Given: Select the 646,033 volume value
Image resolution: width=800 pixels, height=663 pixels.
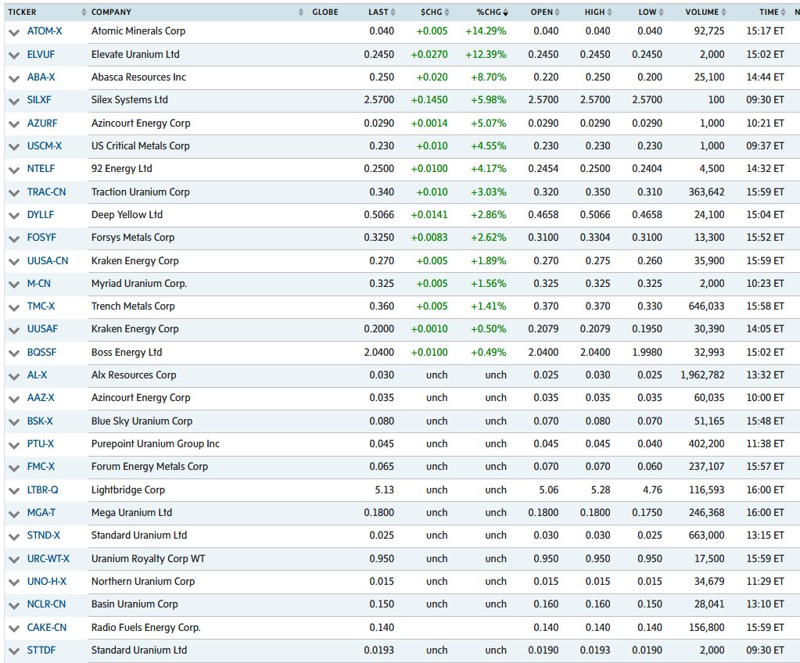Looking at the screenshot, I should (706, 306).
